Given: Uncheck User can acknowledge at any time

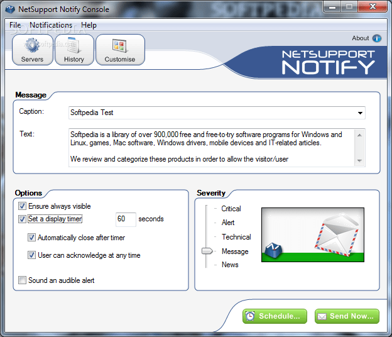Looking at the screenshot, I should (x=31, y=255).
